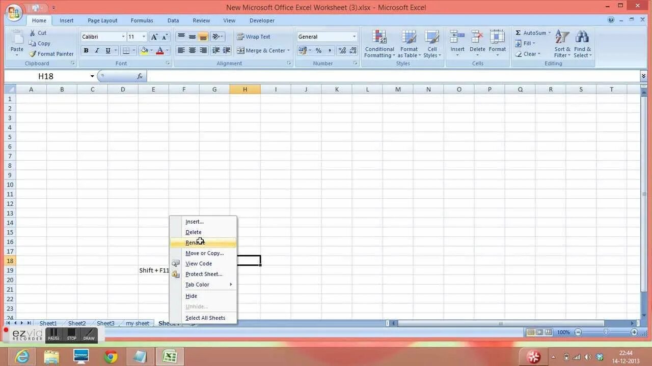Switch to the Page Layout tab

[102, 21]
